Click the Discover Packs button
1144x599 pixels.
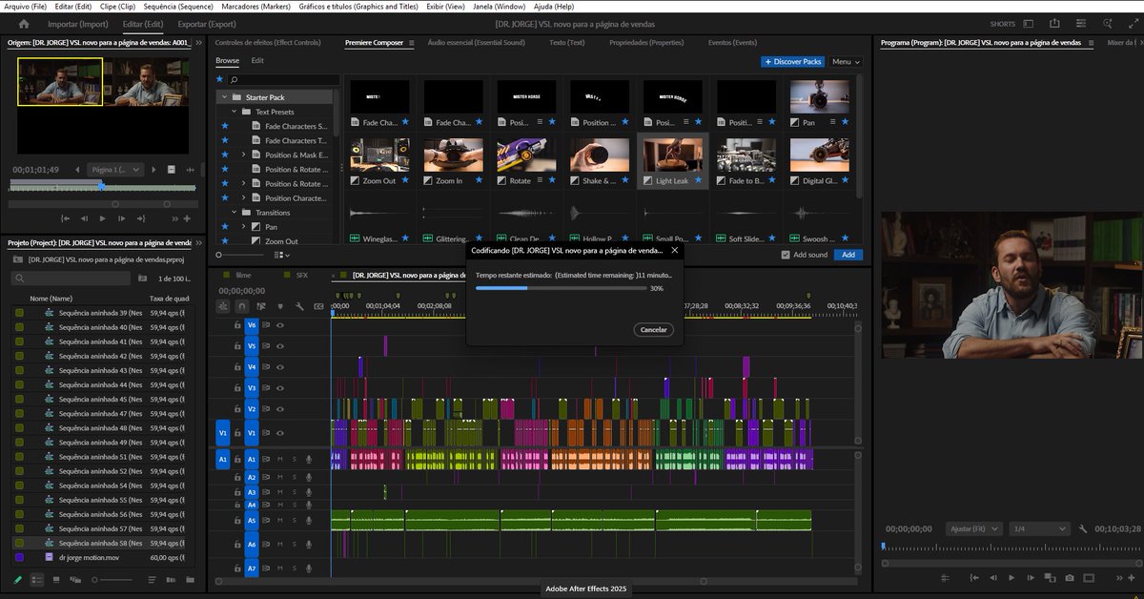click(x=792, y=62)
